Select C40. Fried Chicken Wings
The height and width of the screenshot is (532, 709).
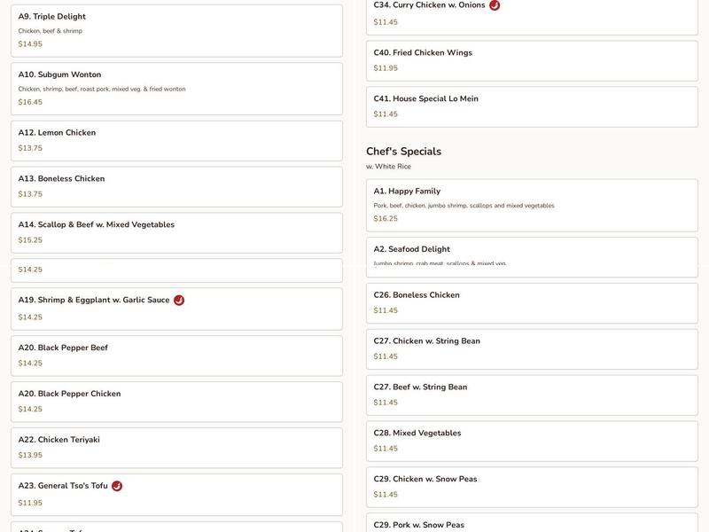tap(532, 59)
